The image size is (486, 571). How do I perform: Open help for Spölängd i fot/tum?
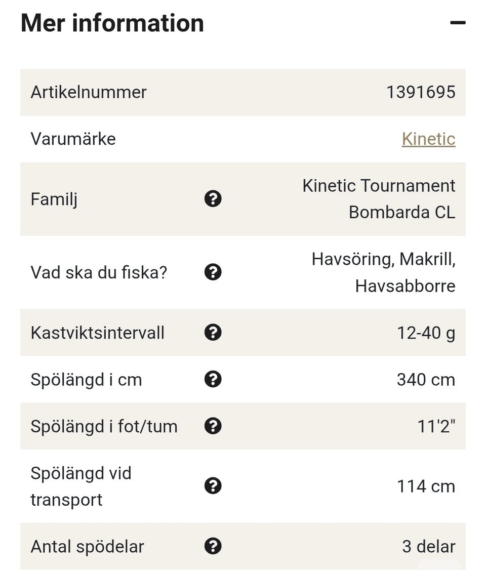point(213,426)
